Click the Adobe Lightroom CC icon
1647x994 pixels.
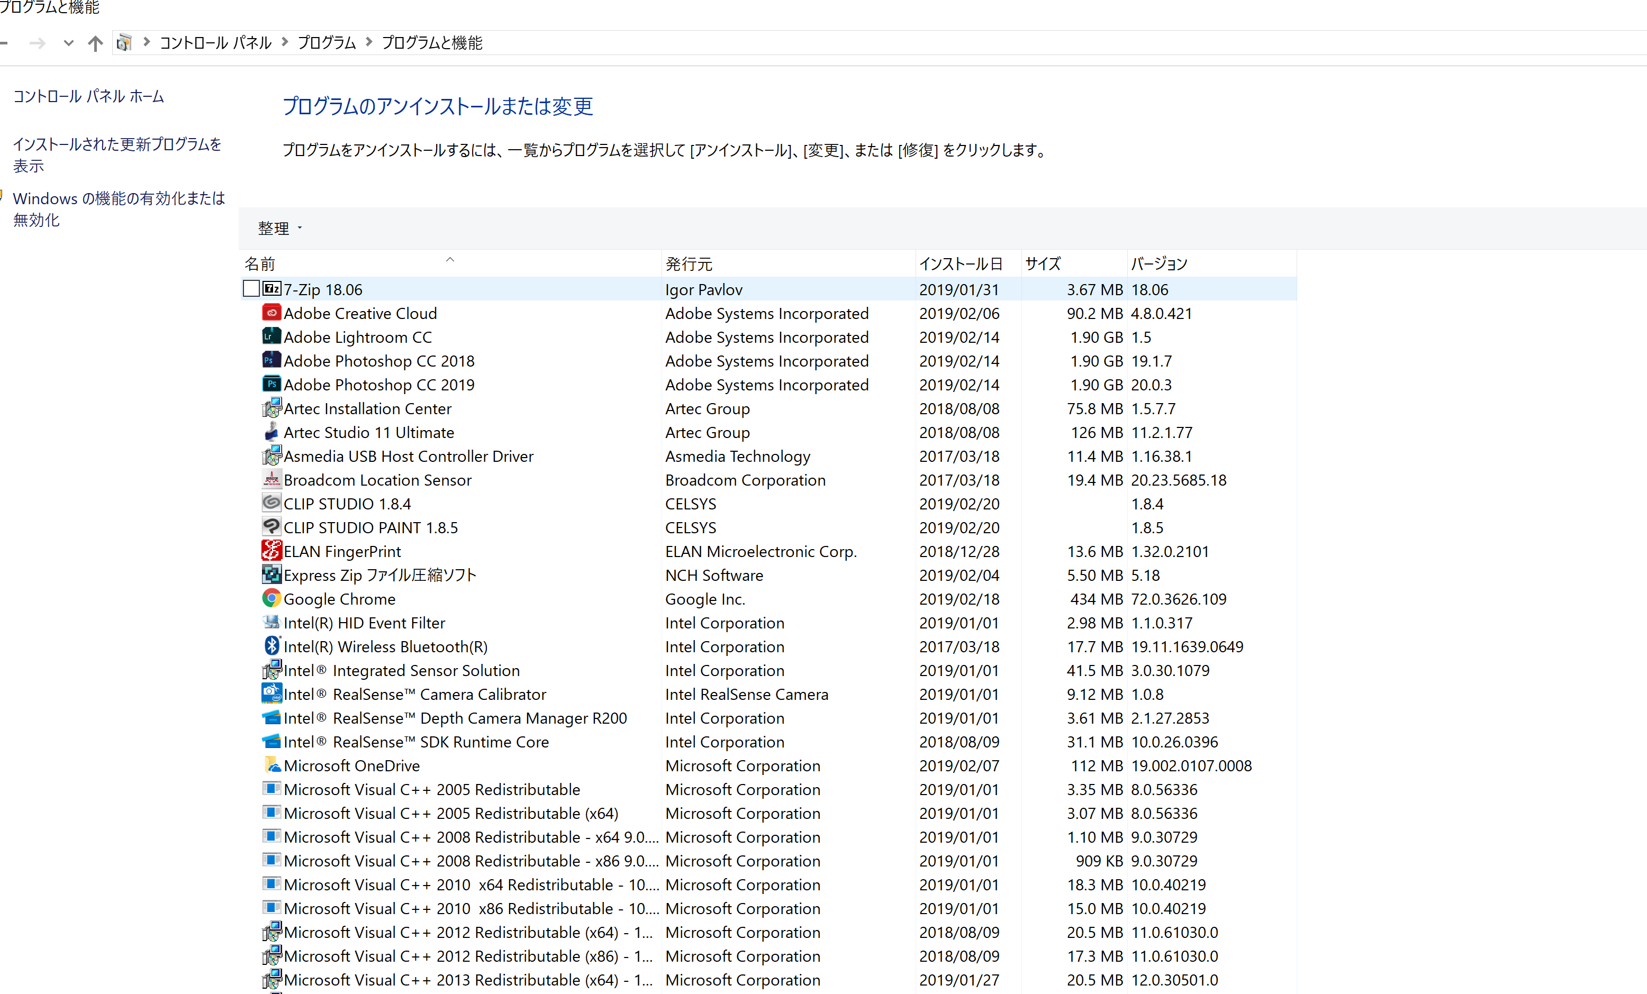(272, 336)
